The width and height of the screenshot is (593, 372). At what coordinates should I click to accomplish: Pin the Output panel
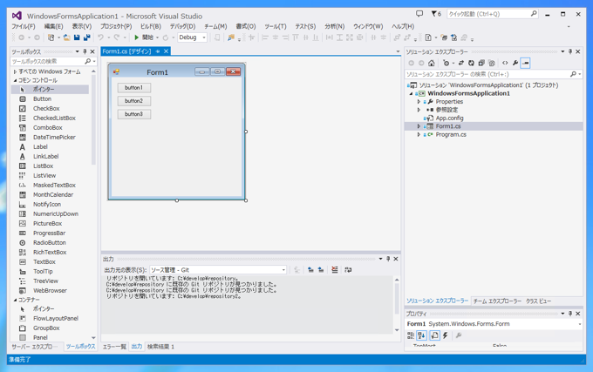point(388,259)
